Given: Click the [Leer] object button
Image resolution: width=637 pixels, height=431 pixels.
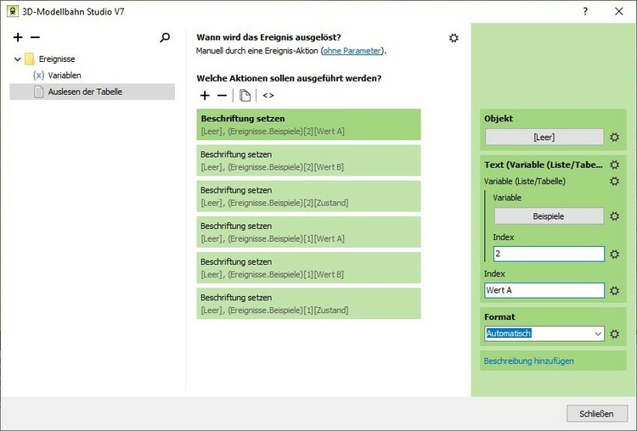Looking at the screenshot, I should click(x=544, y=137).
